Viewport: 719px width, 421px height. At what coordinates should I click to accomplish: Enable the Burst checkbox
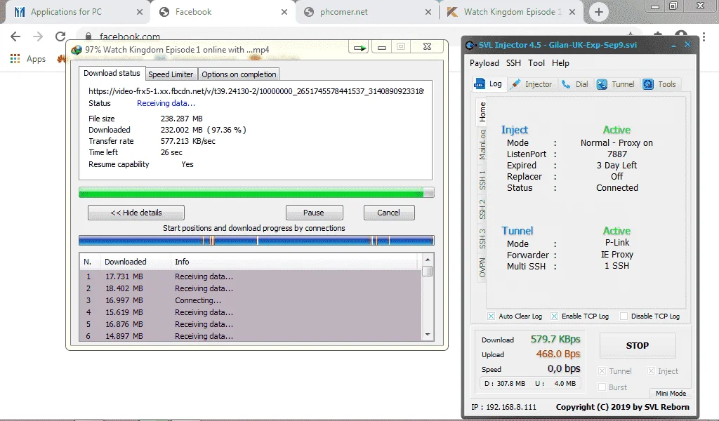point(602,387)
